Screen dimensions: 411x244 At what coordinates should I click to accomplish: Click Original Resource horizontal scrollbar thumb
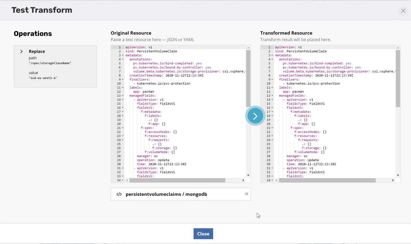[x=177, y=180]
